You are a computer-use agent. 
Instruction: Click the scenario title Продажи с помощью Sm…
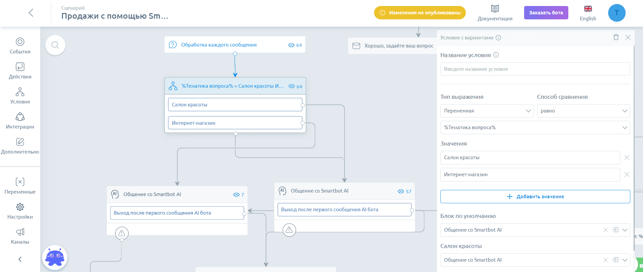point(115,16)
